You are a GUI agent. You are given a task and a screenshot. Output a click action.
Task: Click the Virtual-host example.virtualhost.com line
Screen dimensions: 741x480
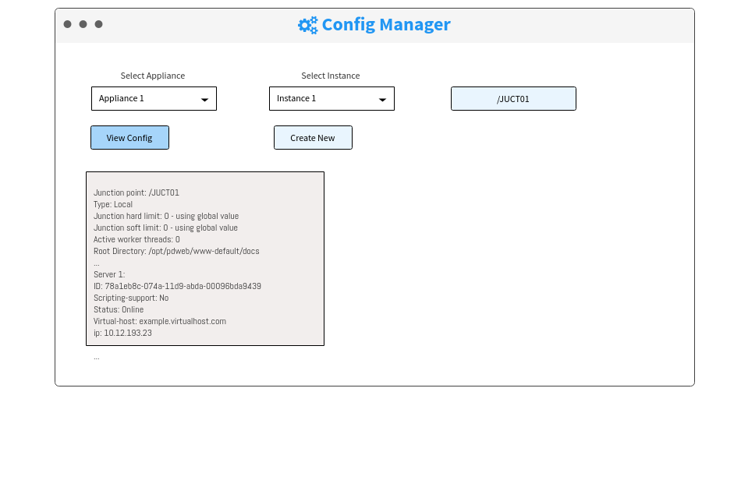point(160,321)
